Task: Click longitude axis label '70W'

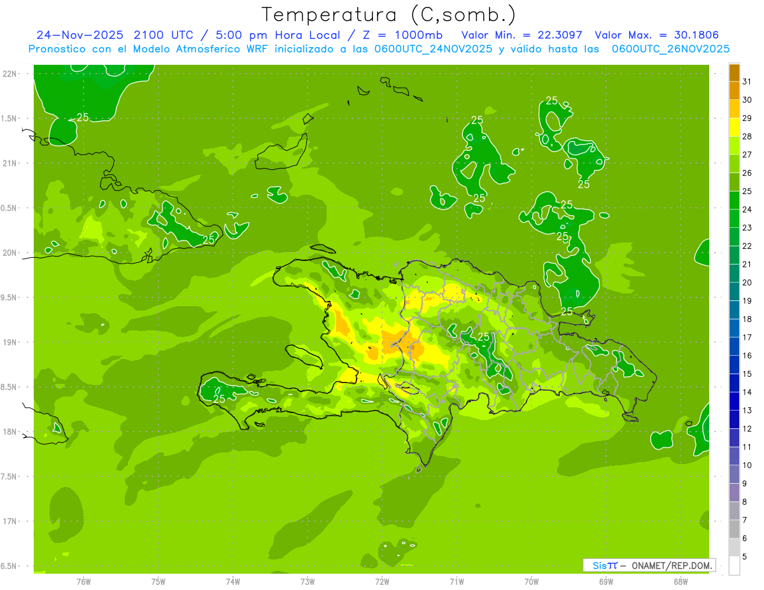Action: coord(531,582)
